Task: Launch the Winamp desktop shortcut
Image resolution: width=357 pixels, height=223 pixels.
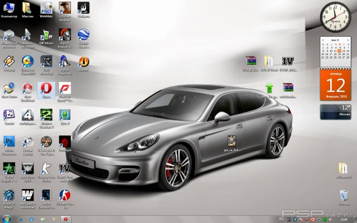Action: click(9, 61)
